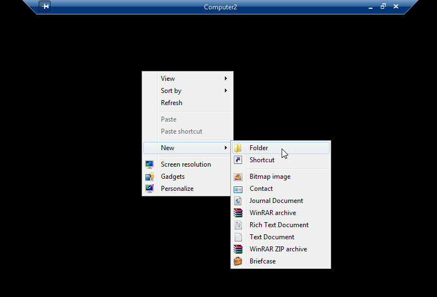Create a new Shortcut
437x297 pixels.
pos(280,160)
